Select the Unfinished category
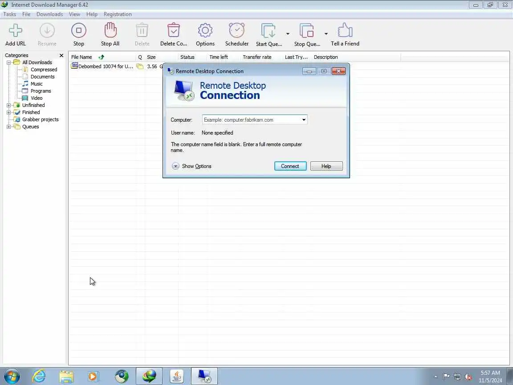Viewport: 513px width, 385px height. [33, 105]
